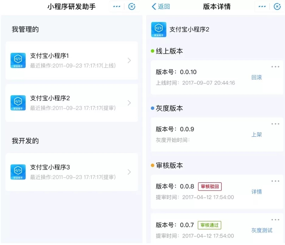Click the 回滚 link for version 0.0.10
The height and width of the screenshot is (245, 285).
[x=256, y=77]
